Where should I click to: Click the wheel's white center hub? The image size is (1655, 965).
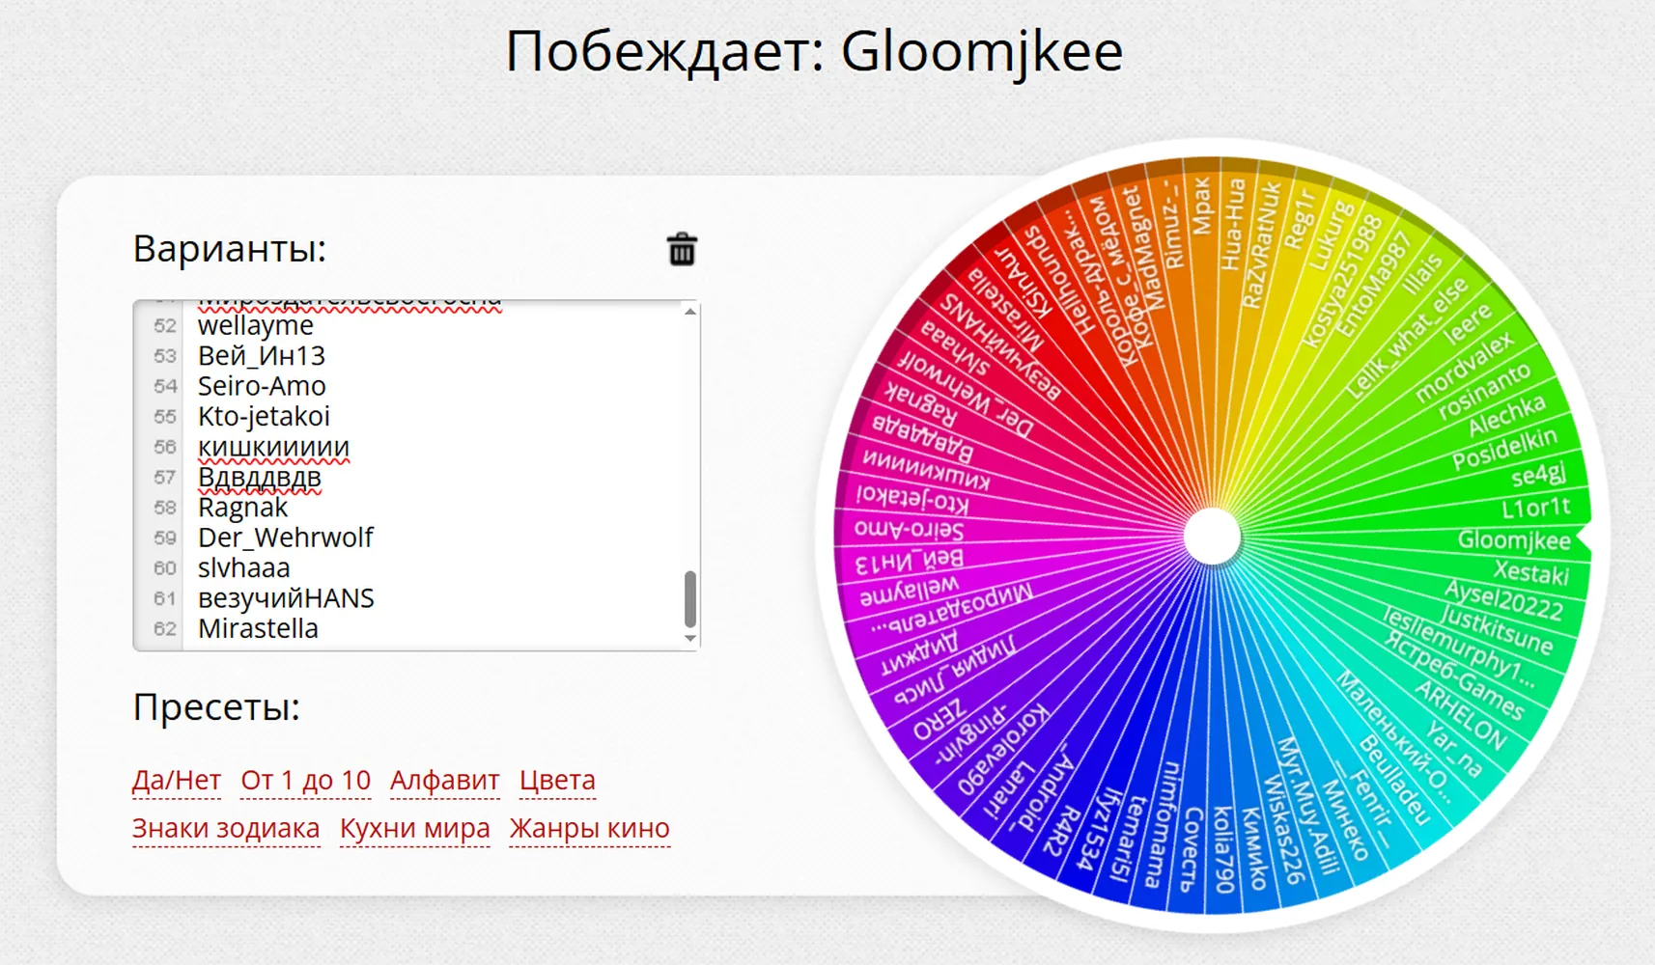1212,537
